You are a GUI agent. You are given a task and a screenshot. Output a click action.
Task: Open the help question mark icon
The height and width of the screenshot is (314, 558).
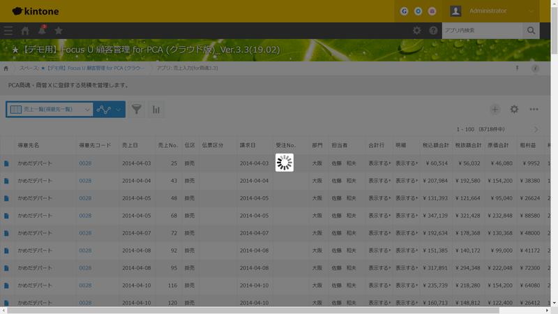[433, 31]
